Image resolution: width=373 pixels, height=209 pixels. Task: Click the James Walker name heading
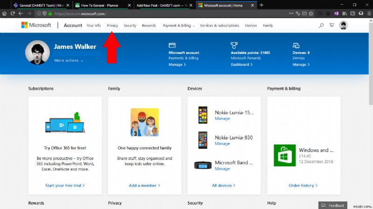tap(75, 47)
